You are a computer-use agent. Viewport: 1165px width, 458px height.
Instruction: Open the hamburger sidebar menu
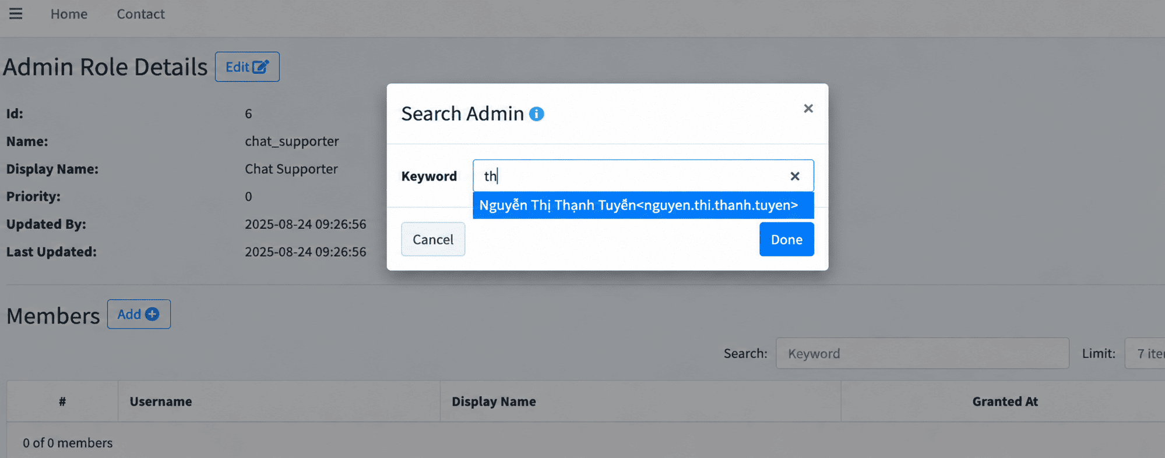(16, 13)
